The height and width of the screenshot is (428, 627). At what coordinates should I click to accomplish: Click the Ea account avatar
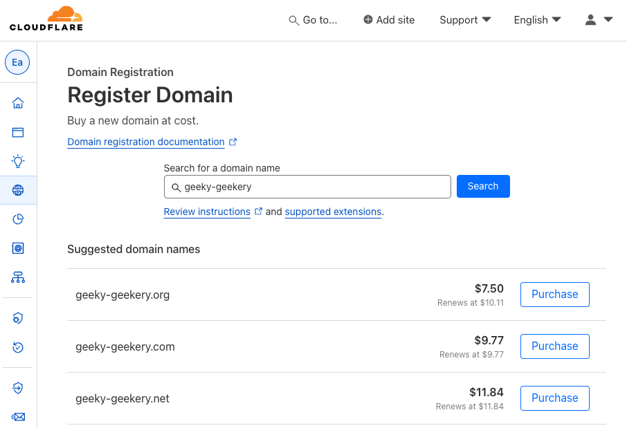[x=17, y=62]
